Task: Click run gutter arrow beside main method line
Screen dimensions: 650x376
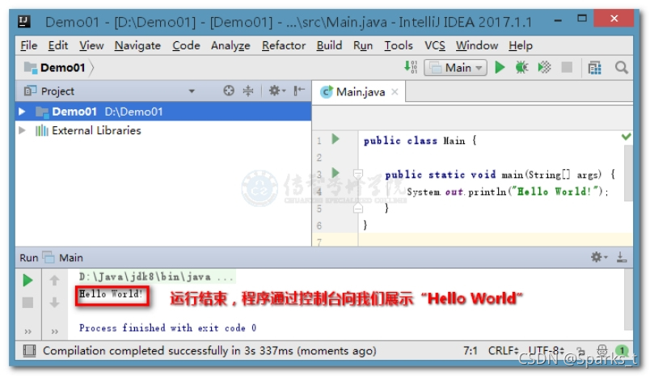Action: click(x=336, y=172)
